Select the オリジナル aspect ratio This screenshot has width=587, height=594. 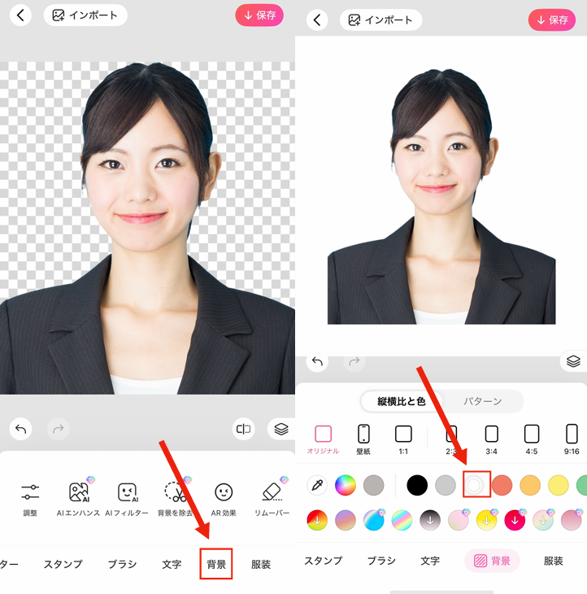[x=323, y=439]
